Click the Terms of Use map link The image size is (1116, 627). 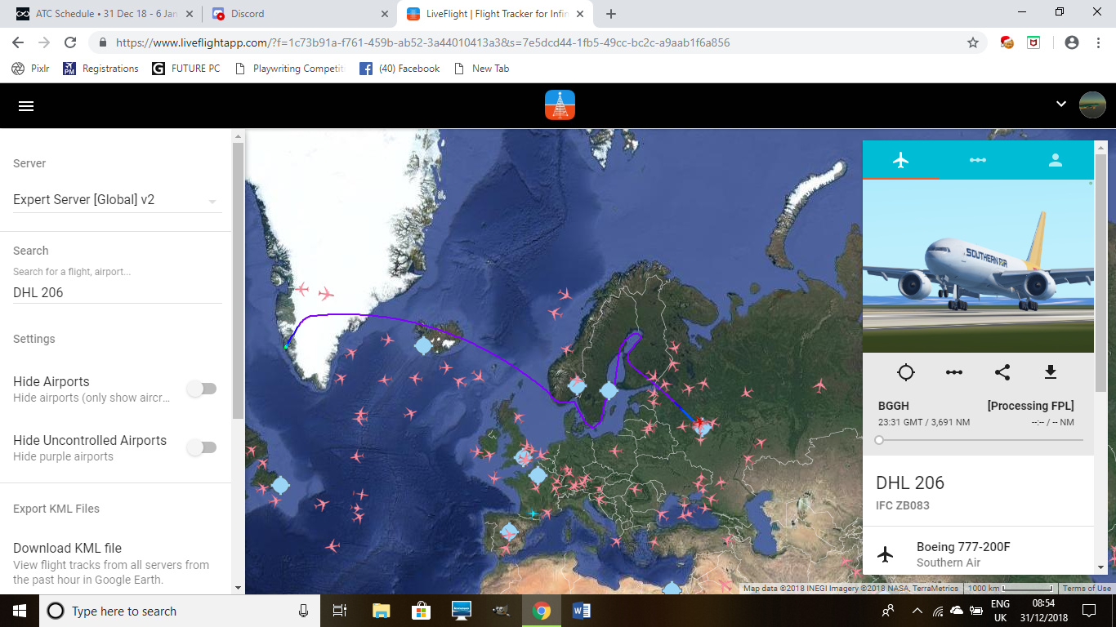[1086, 589]
